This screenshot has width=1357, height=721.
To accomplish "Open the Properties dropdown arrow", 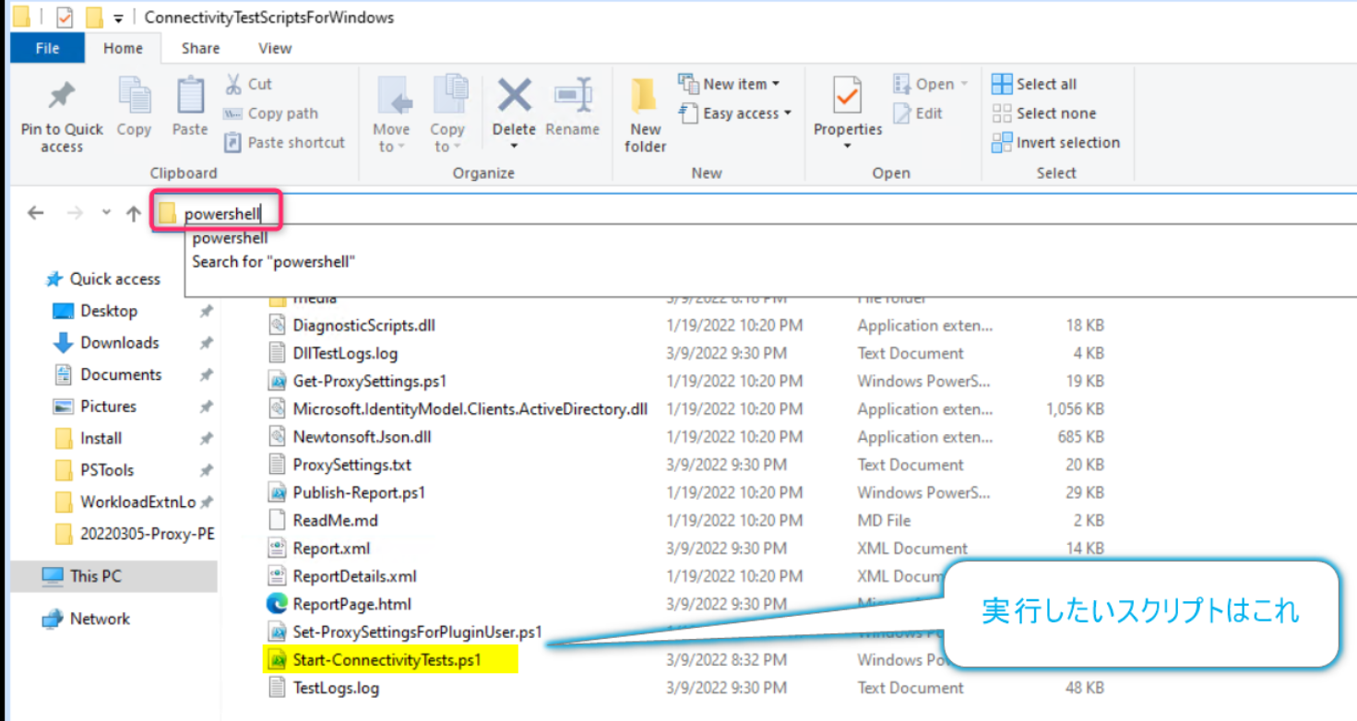I will pyautogui.click(x=847, y=147).
